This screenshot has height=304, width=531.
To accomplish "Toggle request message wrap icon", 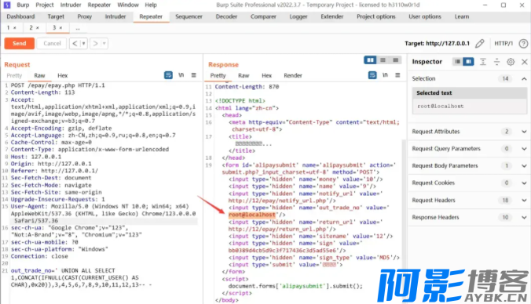I will (168, 75).
